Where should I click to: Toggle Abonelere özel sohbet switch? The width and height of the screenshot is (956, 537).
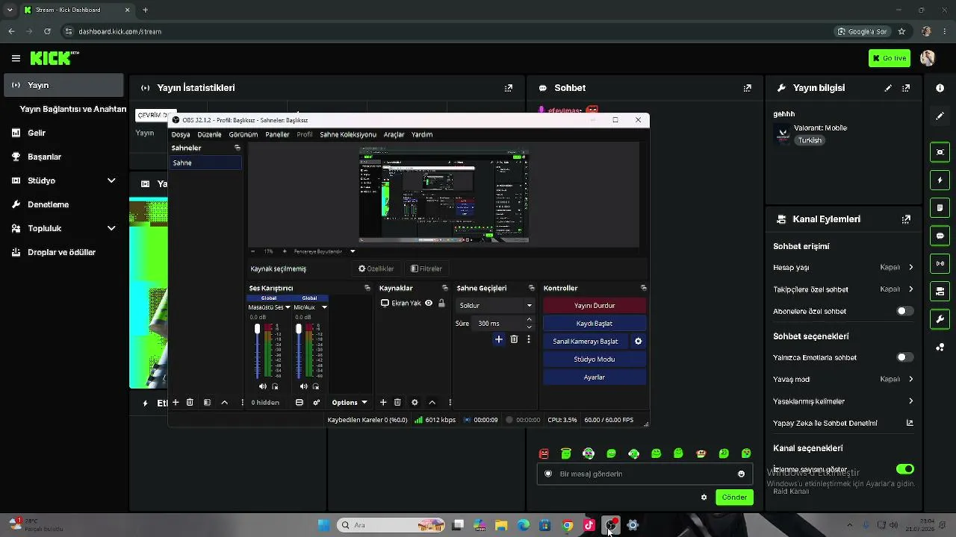904,311
